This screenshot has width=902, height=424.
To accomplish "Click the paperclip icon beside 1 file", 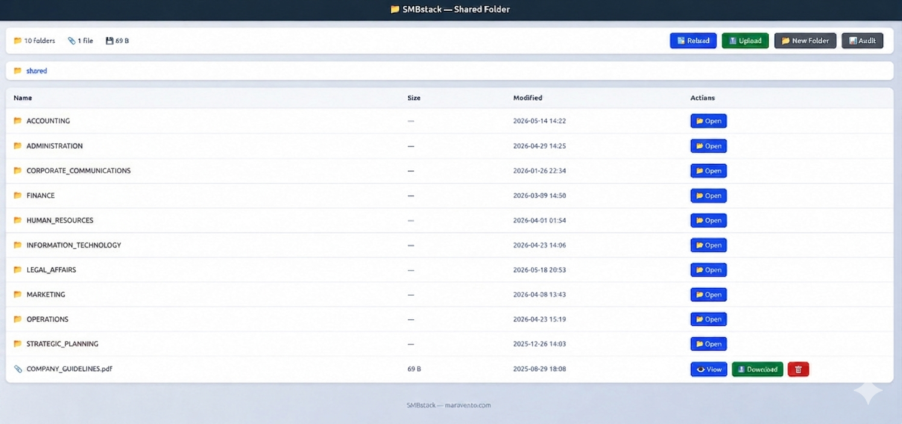I will (72, 41).
